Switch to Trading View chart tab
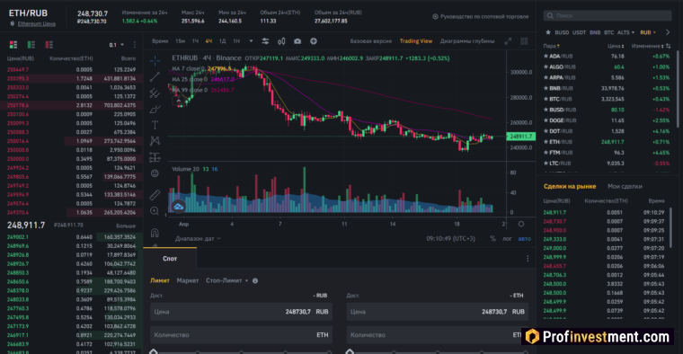Screen dimensions: 683x354 tap(416, 41)
